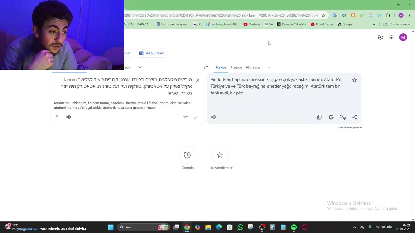Open the orange JS extension icon
Image resolution: width=415 pixels, height=233 pixels.
[x=353, y=15]
